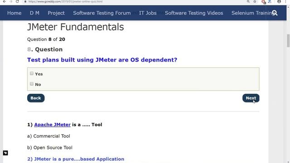This screenshot has width=290, height=163.
Task: Bookmark this page with the star icon
Action: coord(255,1)
